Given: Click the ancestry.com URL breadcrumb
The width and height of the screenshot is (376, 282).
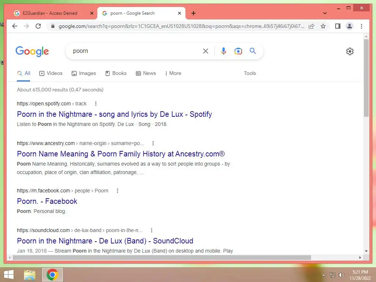Looking at the screenshot, I should (x=80, y=143).
